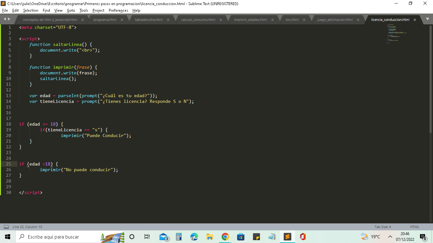Image resolution: width=433 pixels, height=243 pixels.
Task: Close the licencia_conduccion.html tab
Action: 415,20
